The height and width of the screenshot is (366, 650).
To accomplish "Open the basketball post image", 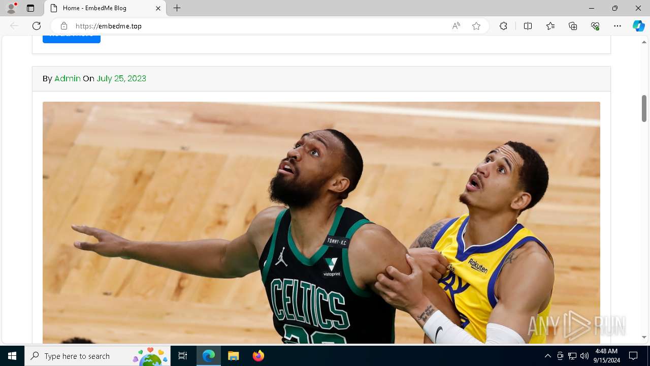I will coord(321,223).
